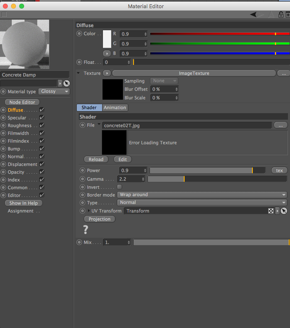
Task: Toggle the Normal channel checkbox
Action: point(42,156)
